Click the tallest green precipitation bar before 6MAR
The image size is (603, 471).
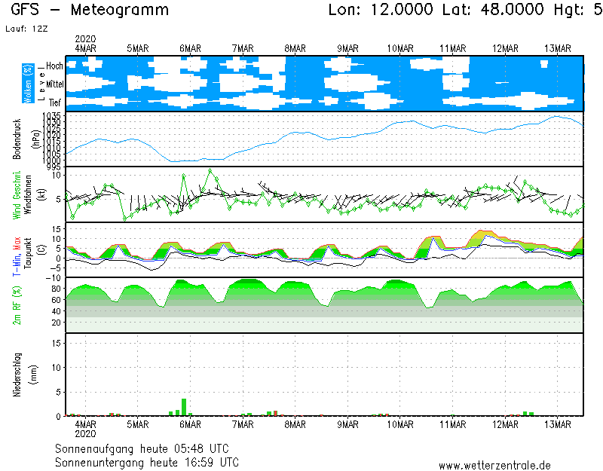pyautogui.click(x=184, y=407)
